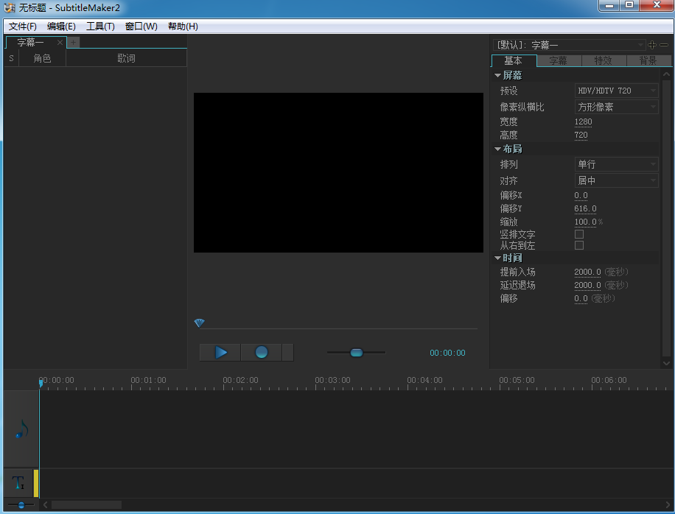The image size is (675, 514).
Task: Click the minus icon to remove subtitle style
Action: 664,45
